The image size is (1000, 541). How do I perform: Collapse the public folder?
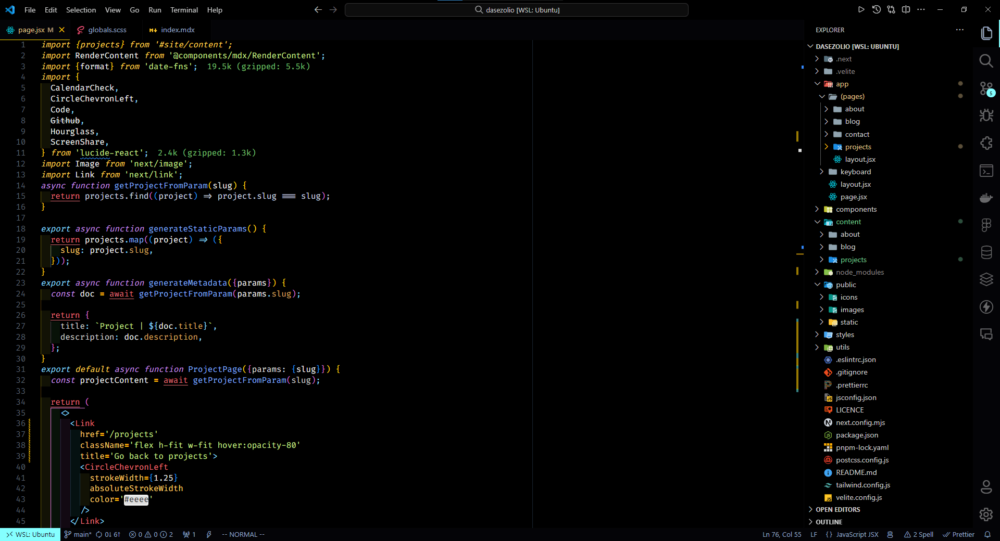click(845, 285)
